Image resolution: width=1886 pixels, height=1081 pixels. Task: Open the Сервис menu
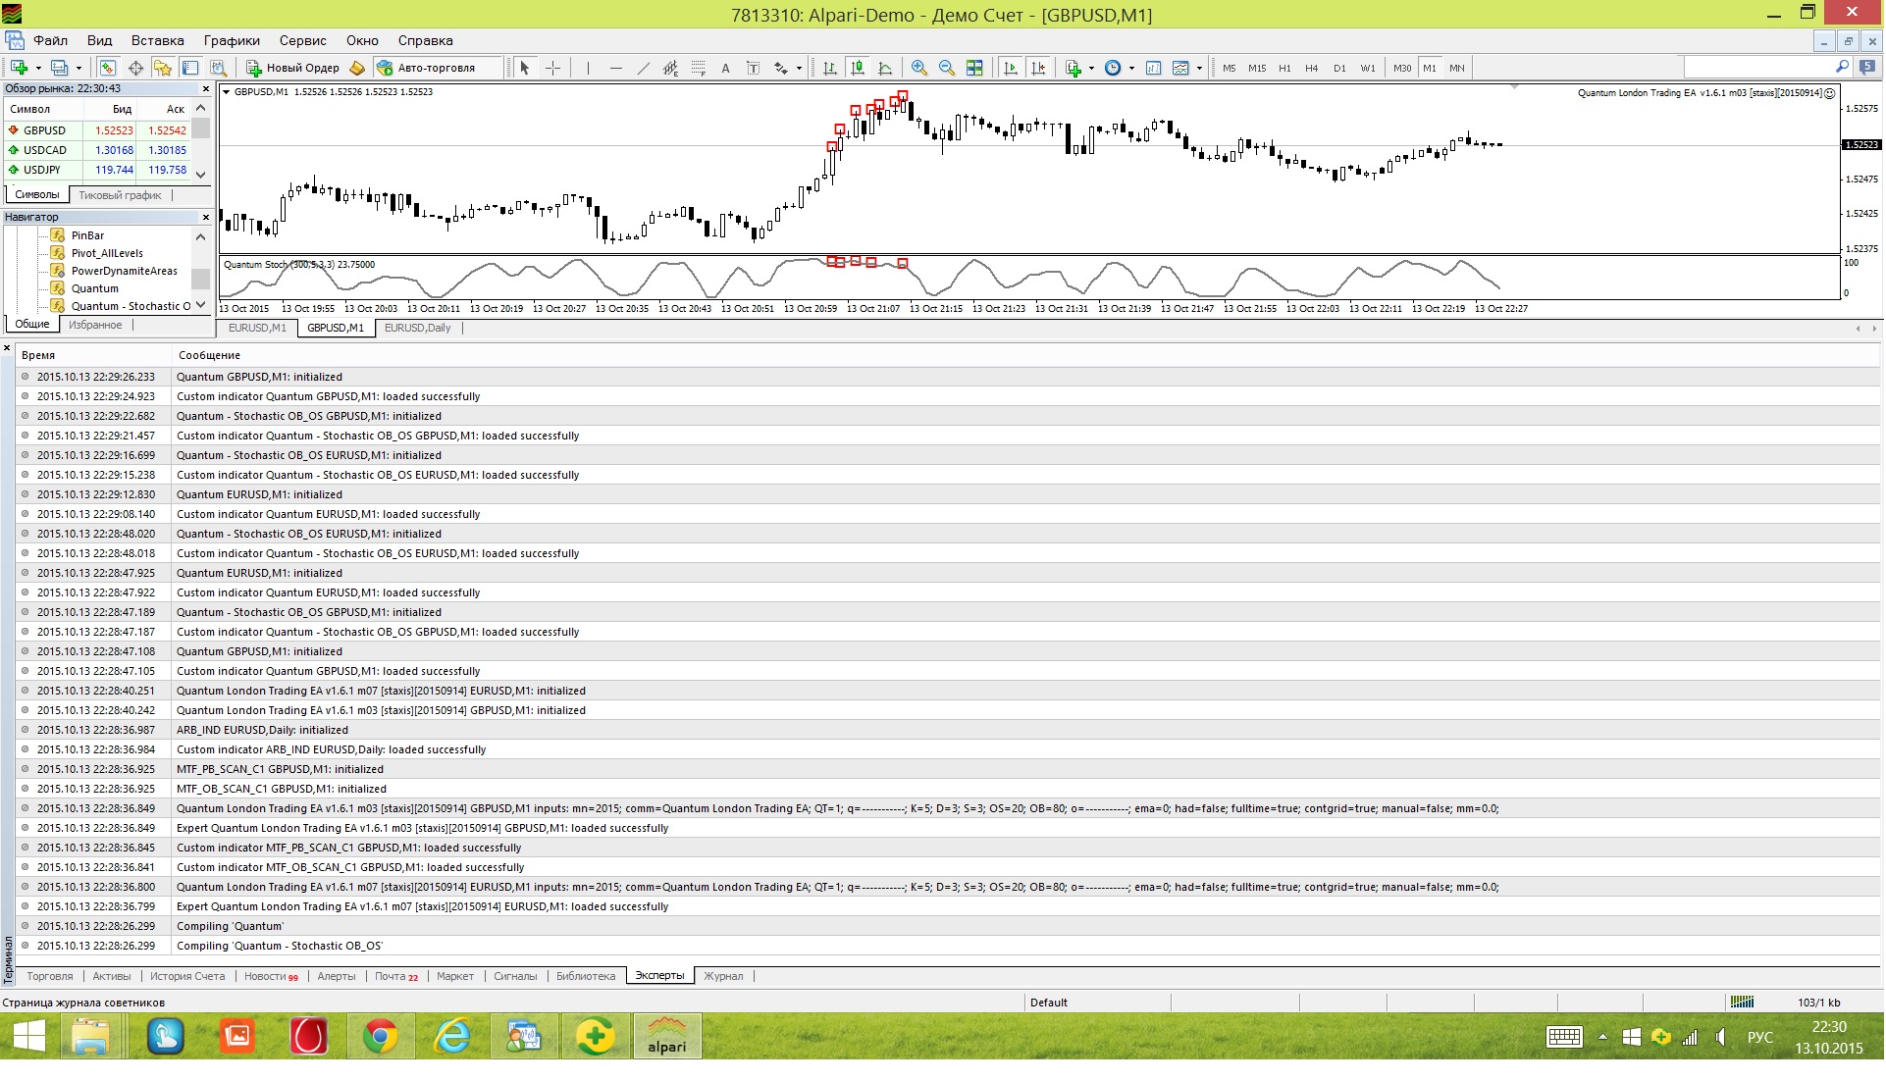(x=302, y=40)
